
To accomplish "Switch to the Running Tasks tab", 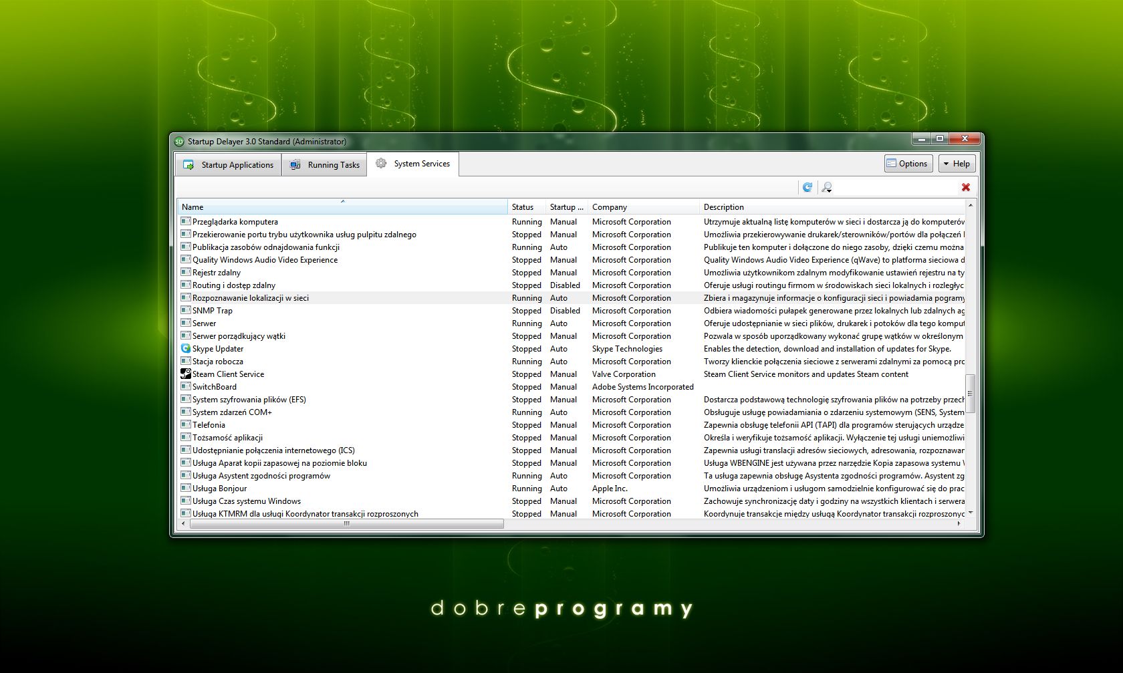I will point(324,164).
